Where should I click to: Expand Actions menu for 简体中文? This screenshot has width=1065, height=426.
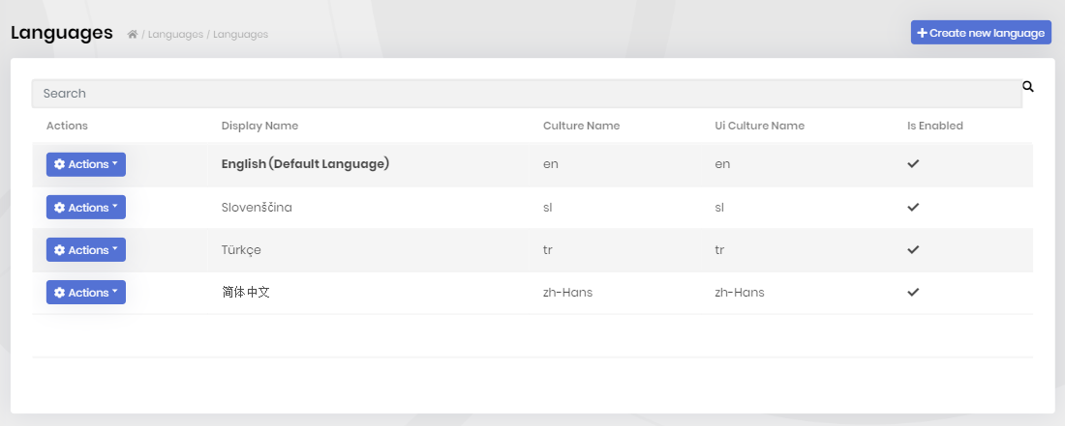pyautogui.click(x=85, y=293)
